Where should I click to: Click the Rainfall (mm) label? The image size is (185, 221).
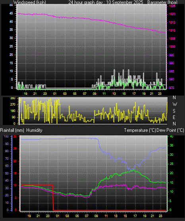pos(12,130)
